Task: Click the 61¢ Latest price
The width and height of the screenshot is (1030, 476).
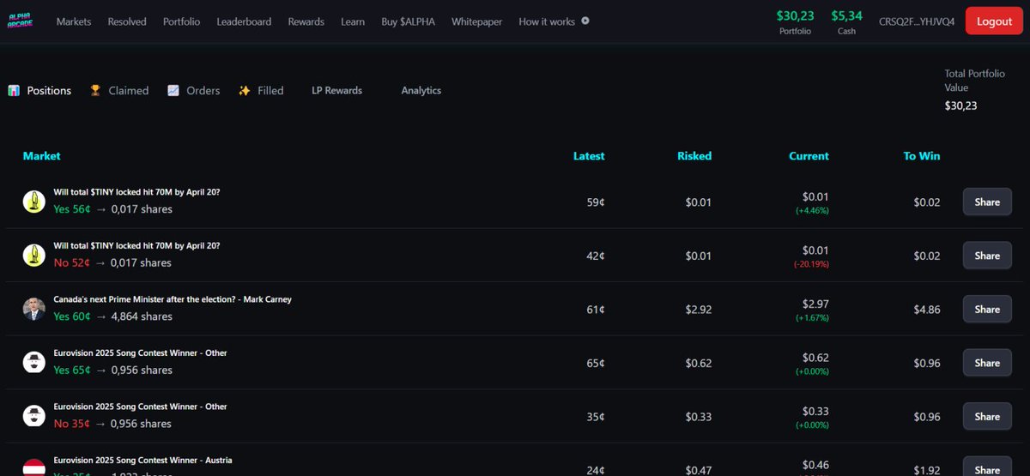Action: pos(596,310)
